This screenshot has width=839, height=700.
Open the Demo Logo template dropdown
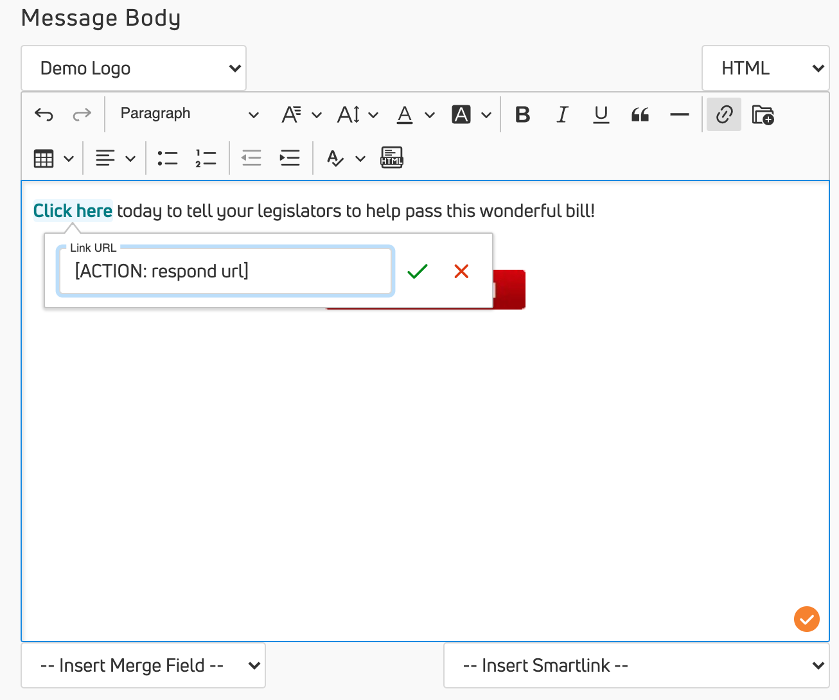[134, 68]
